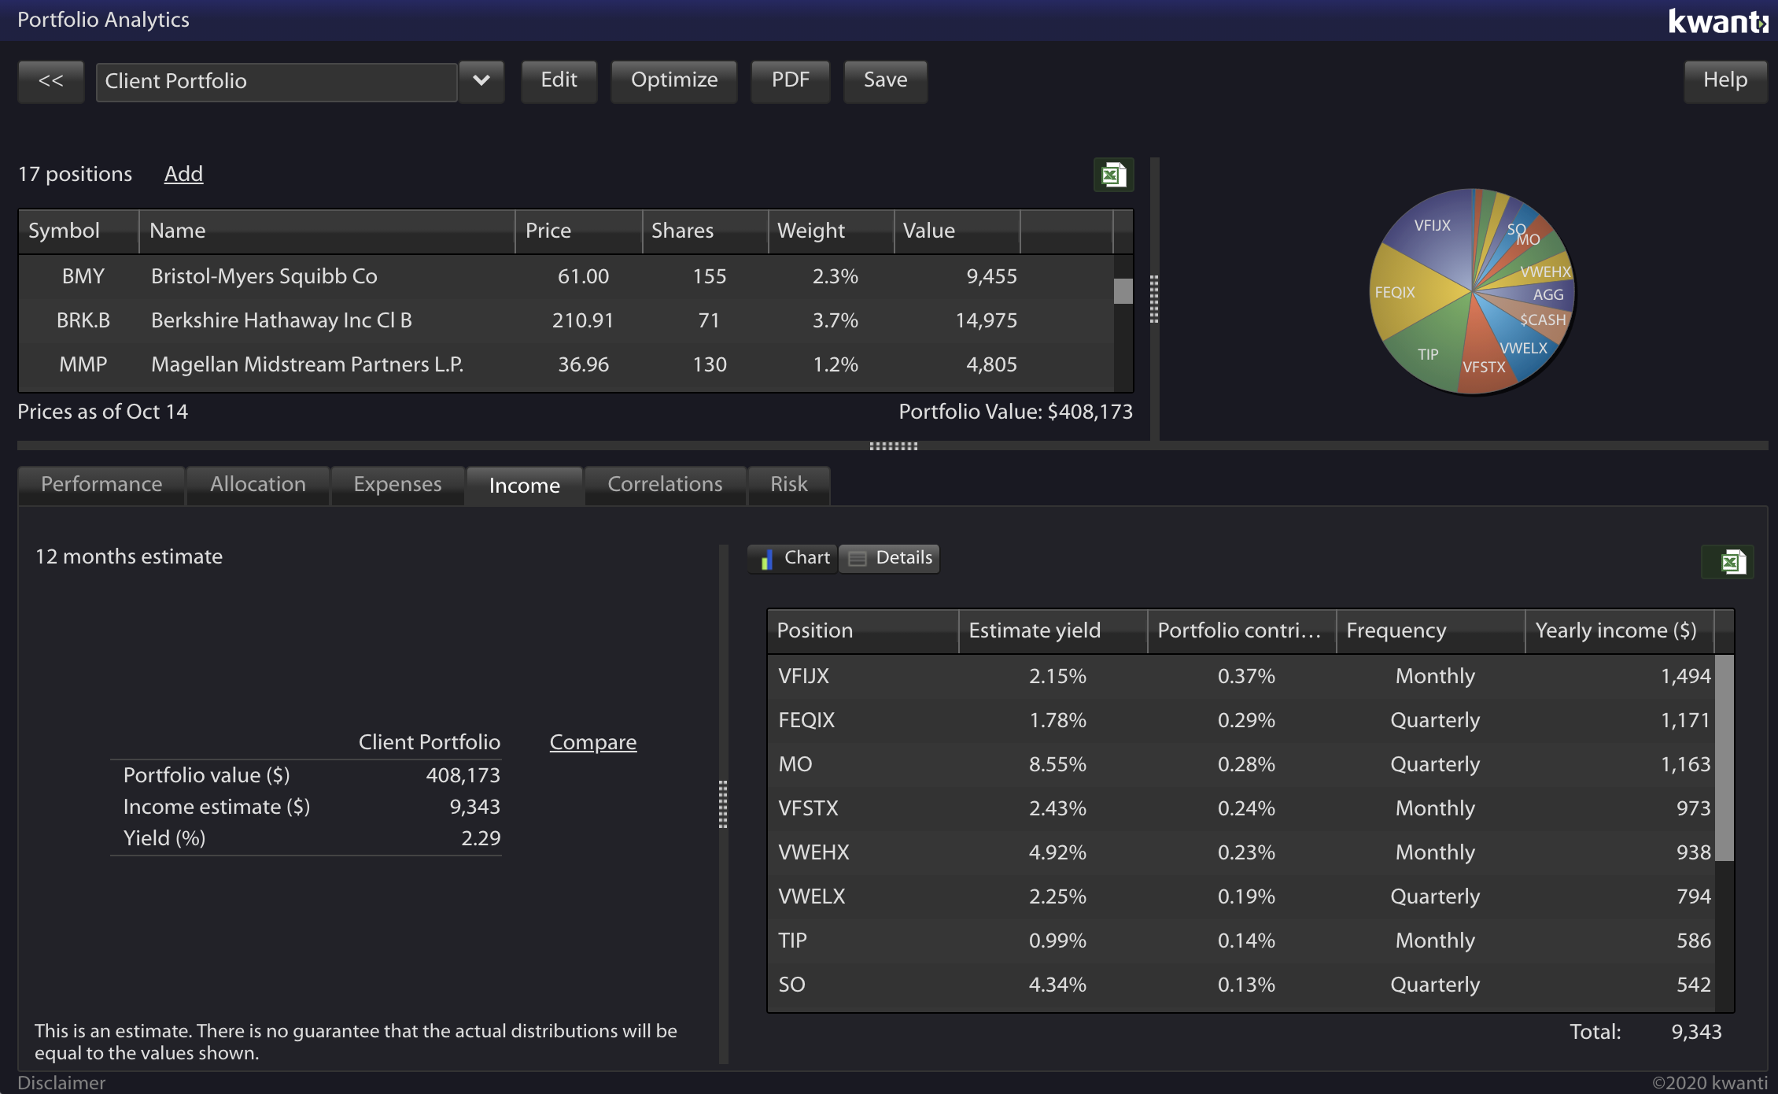Click the Yield (%) value 2.29

click(x=481, y=838)
